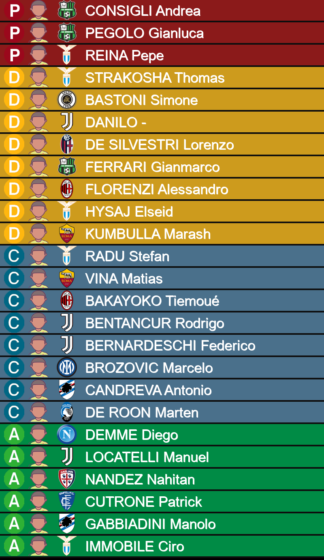Image resolution: width=324 pixels, height=560 pixels.
Task: Click the Juventus logo beside DANILO
Action: [67, 122]
